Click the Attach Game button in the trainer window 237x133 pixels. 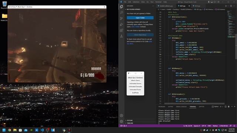(x=135, y=81)
